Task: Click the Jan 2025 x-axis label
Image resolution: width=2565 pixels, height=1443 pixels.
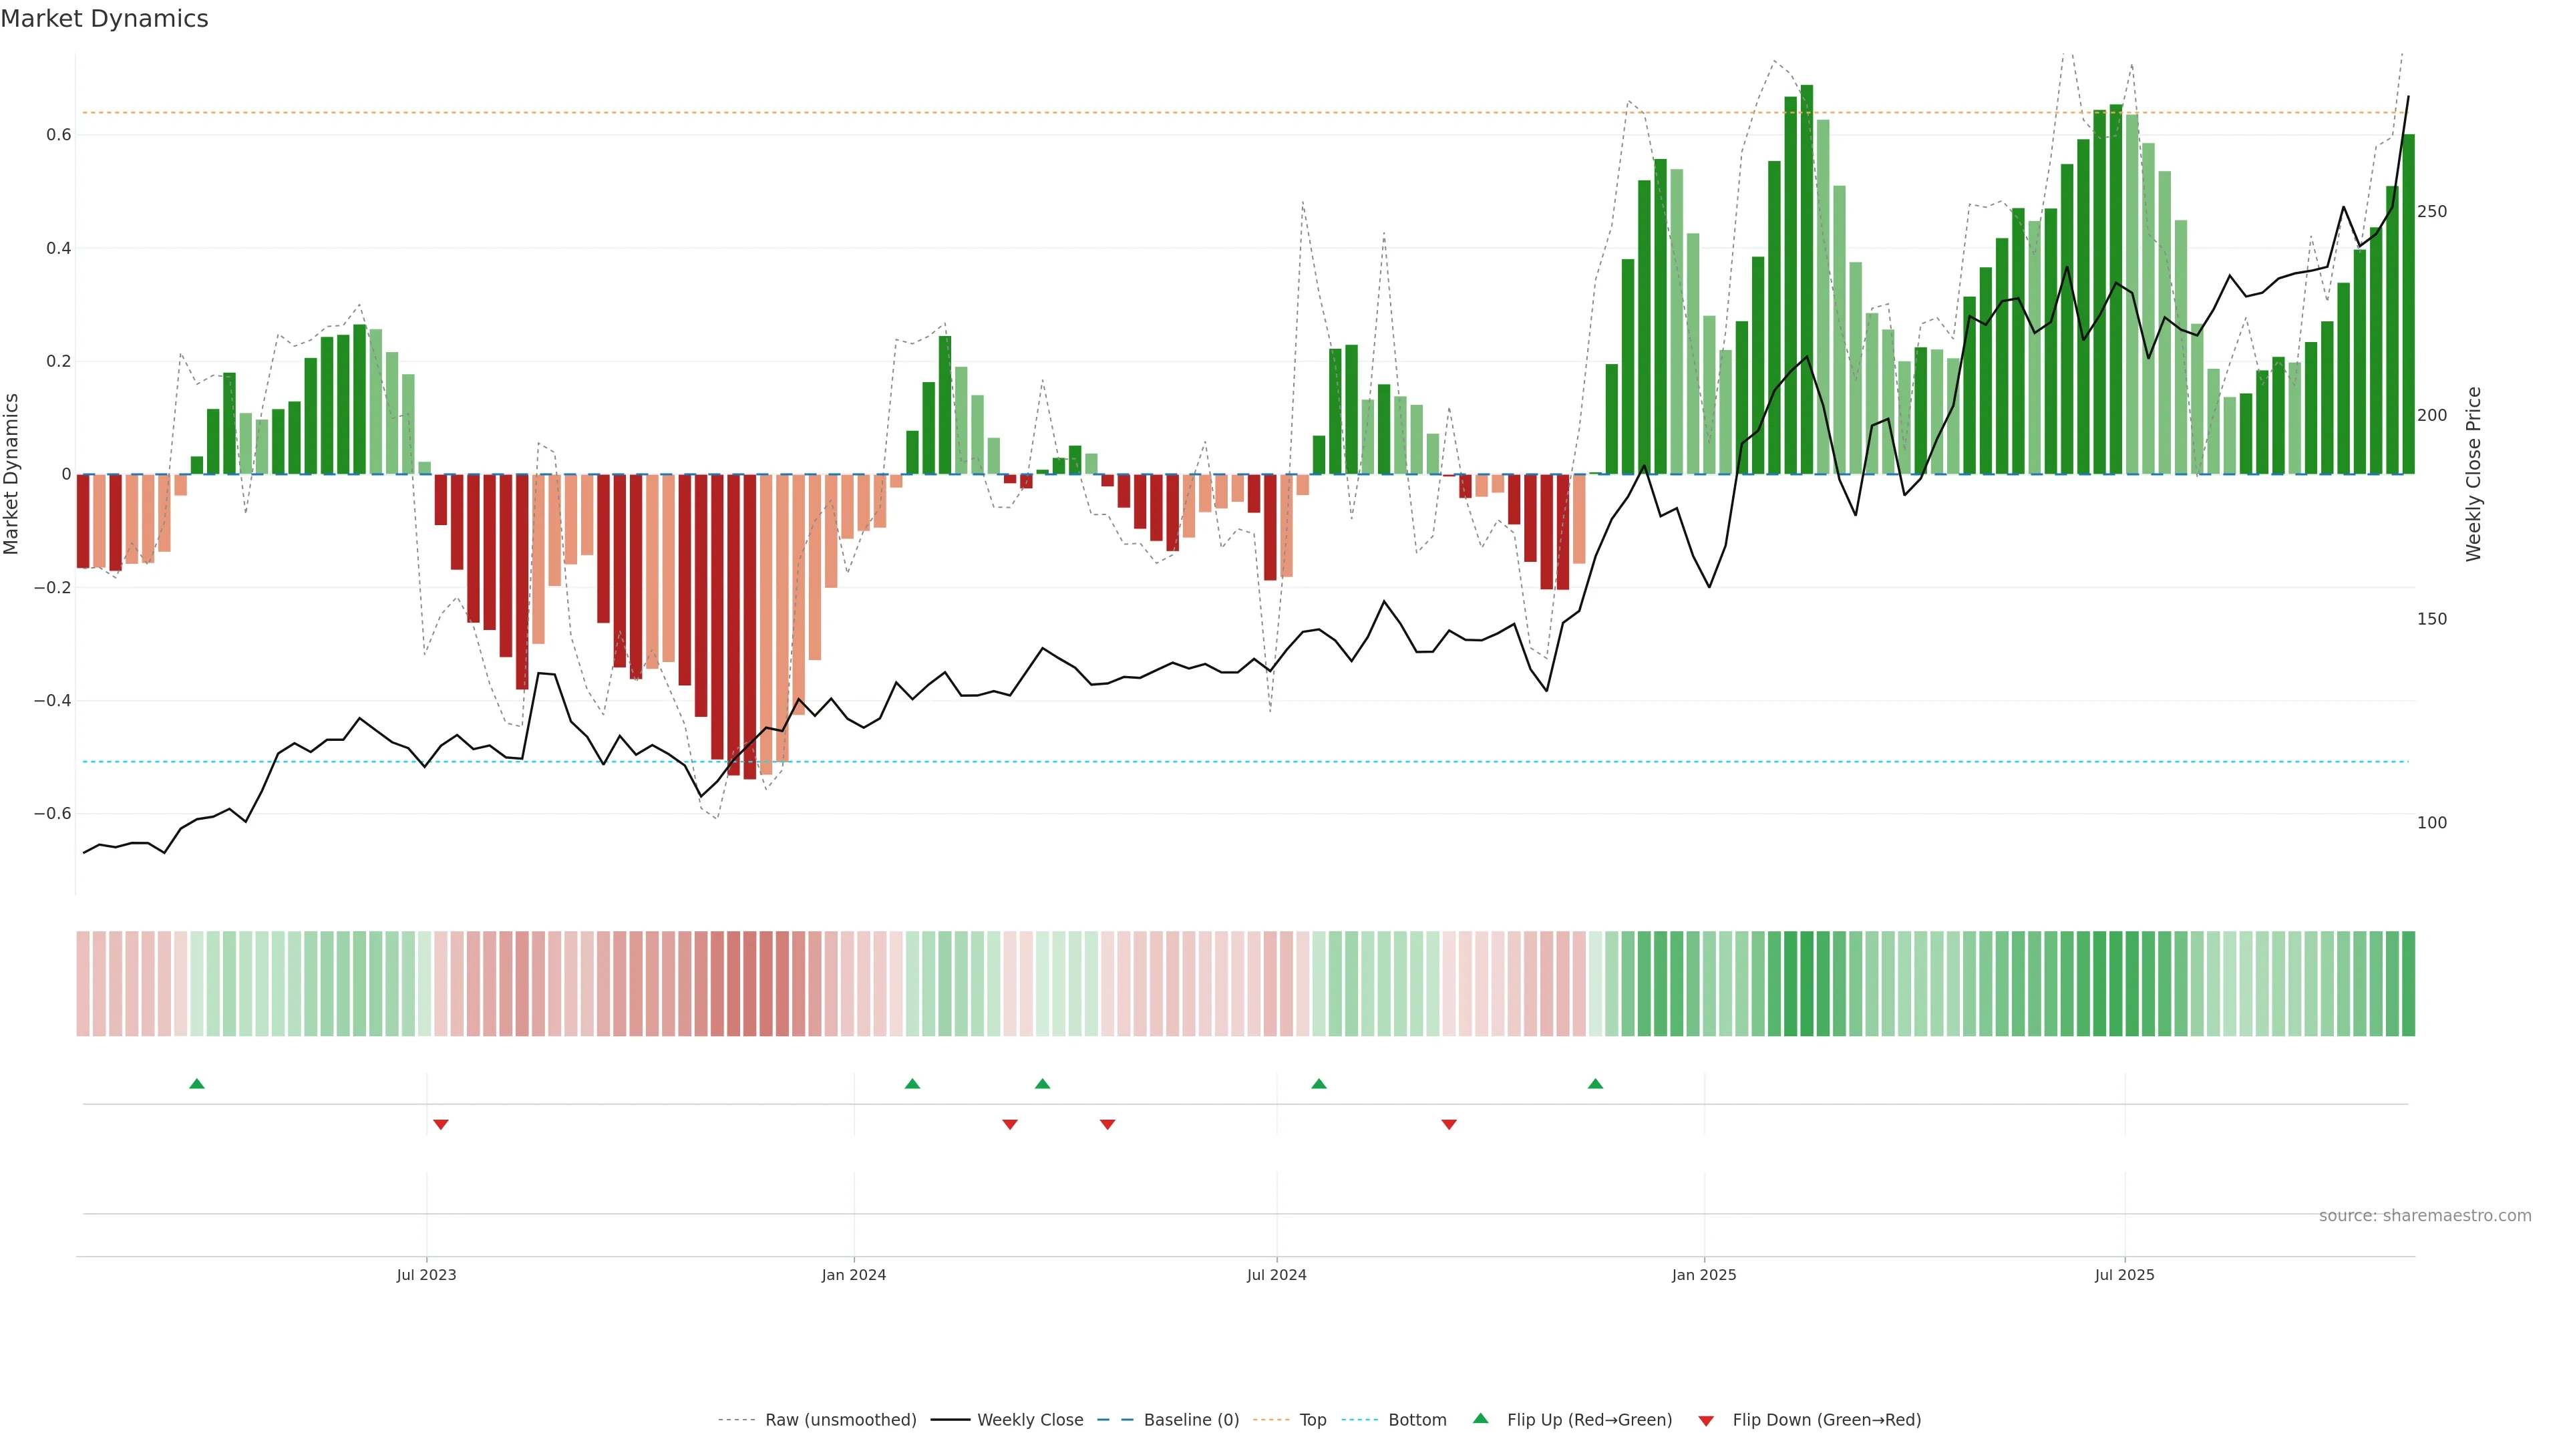Action: (1704, 1275)
